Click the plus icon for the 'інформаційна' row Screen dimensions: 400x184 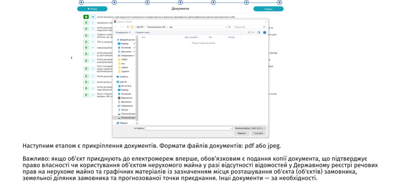[x=86, y=48]
